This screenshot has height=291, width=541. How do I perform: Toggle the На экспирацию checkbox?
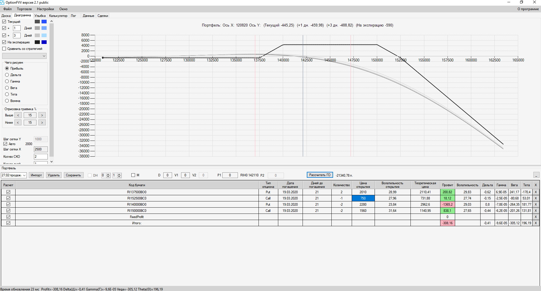pyautogui.click(x=4, y=42)
